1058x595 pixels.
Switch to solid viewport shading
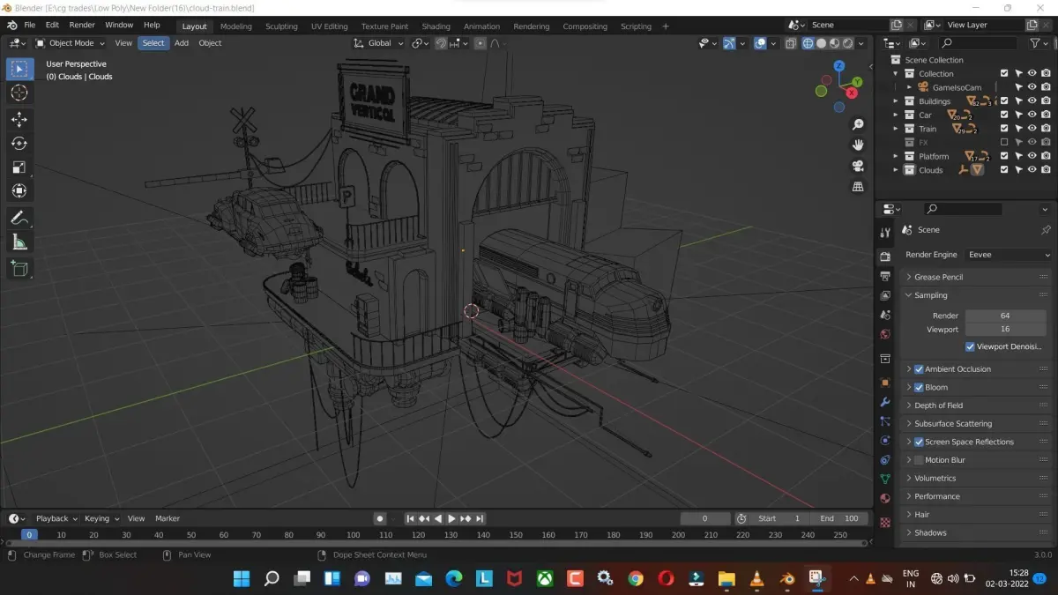click(x=821, y=43)
